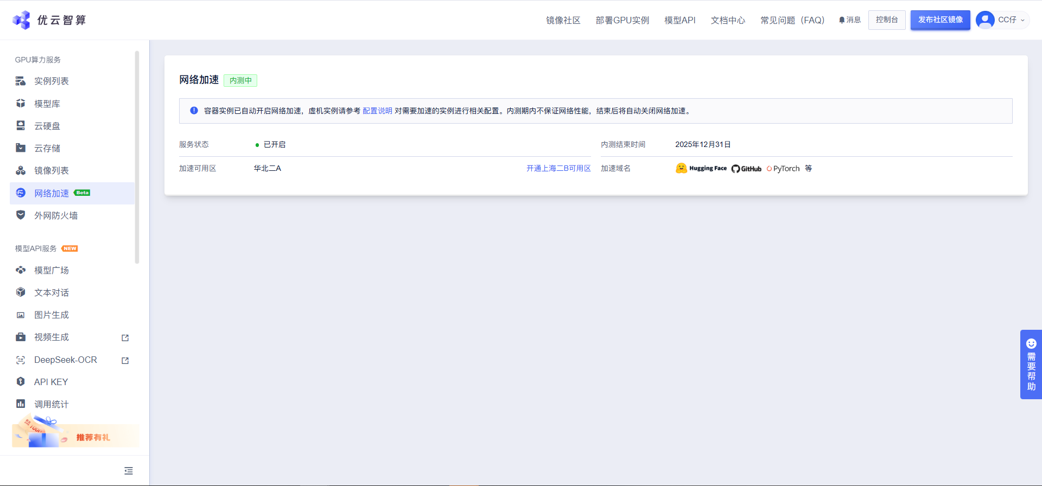
Task: Select the 云硬盘 disk icon
Action: click(x=21, y=125)
